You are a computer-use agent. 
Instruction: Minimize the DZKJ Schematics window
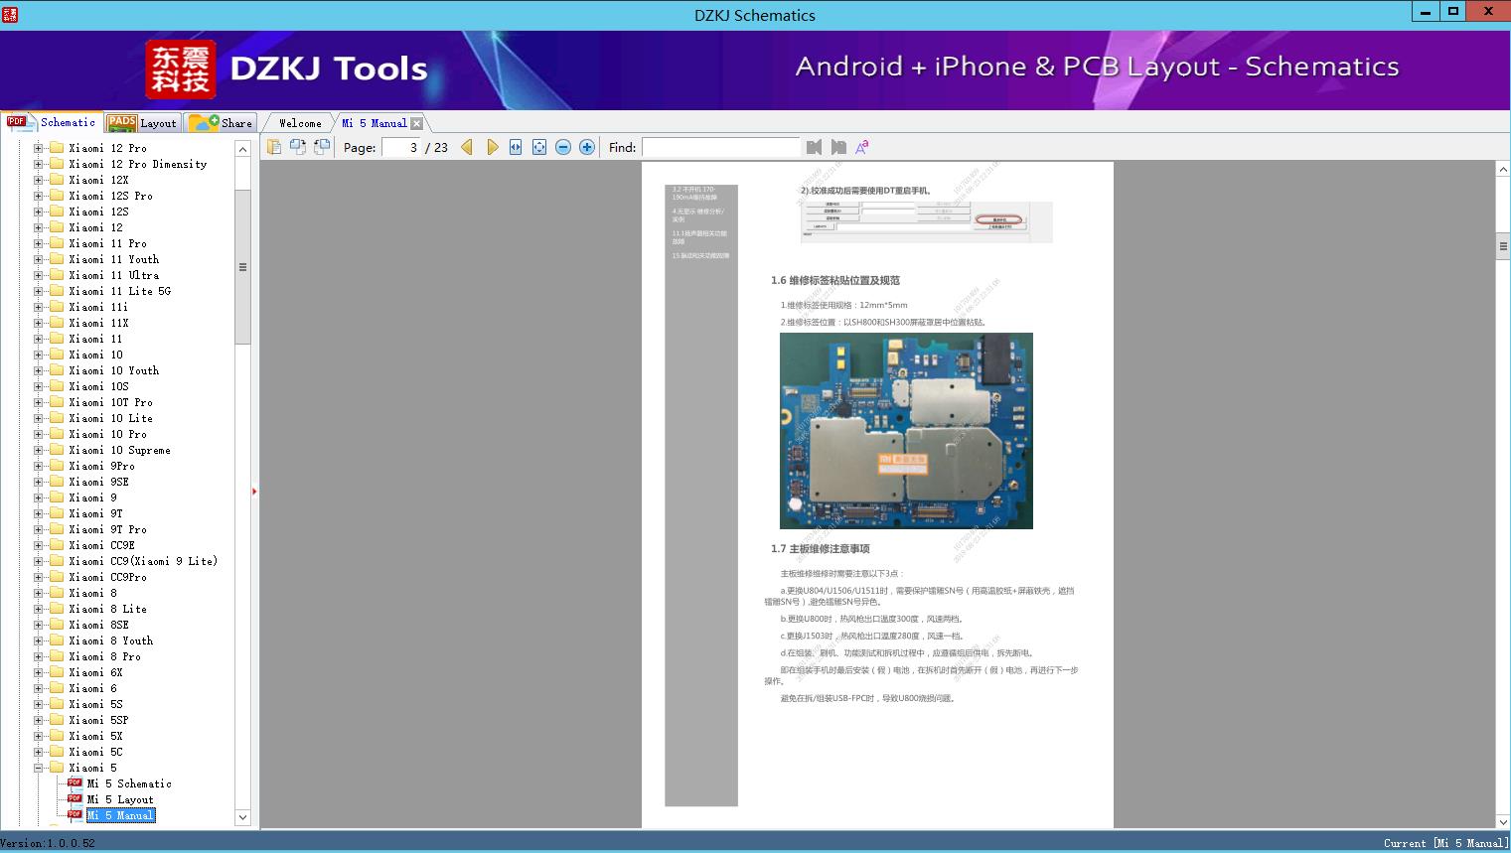[1426, 12]
